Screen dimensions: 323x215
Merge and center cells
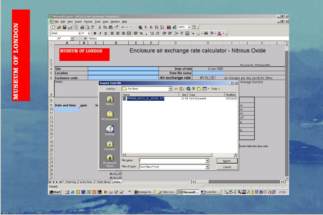click(x=129, y=33)
